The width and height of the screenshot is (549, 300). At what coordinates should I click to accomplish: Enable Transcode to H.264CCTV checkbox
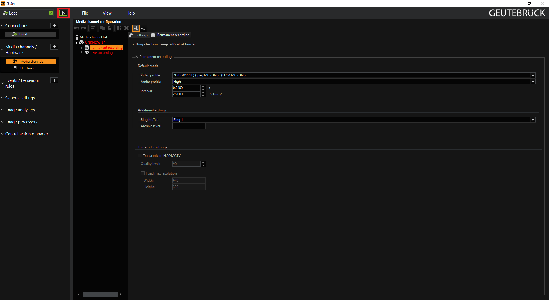coord(140,156)
